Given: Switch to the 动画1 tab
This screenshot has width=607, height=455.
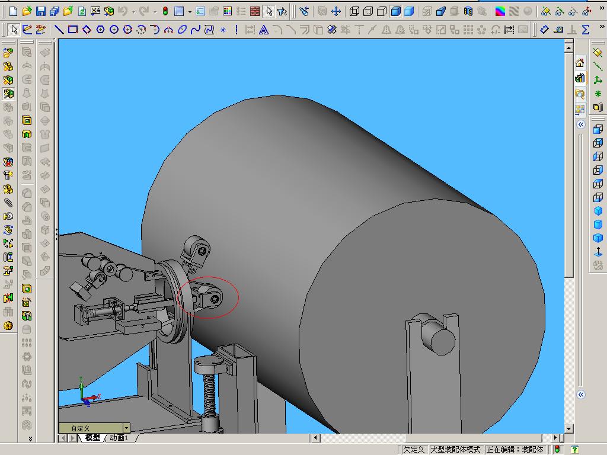Looking at the screenshot, I should click(x=119, y=438).
